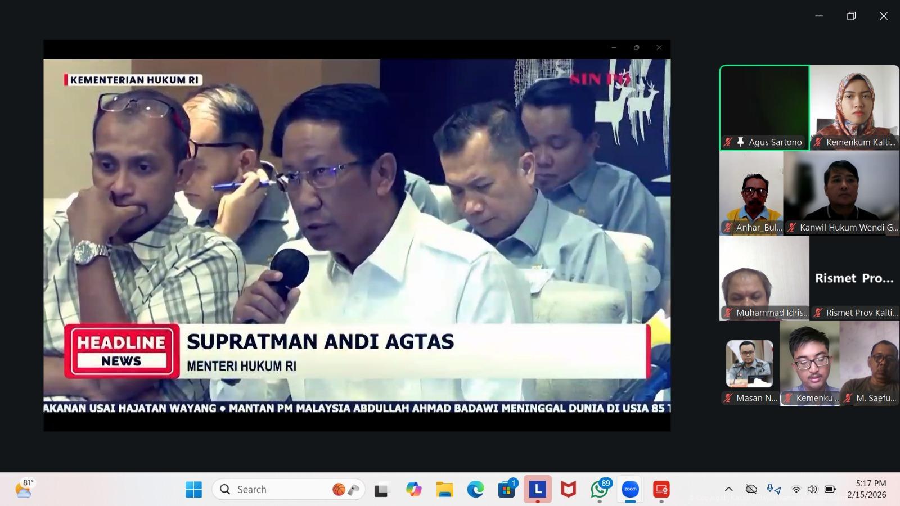Viewport: 900px width, 506px height.
Task: Click the pin icon on Agus Sartono's tile
Action: coord(740,142)
